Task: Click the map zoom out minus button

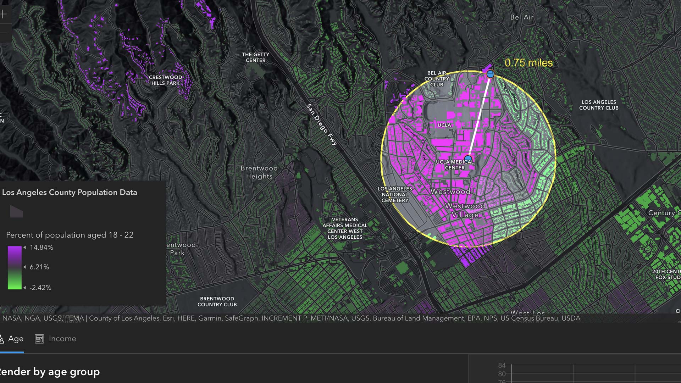Action: (x=3, y=33)
